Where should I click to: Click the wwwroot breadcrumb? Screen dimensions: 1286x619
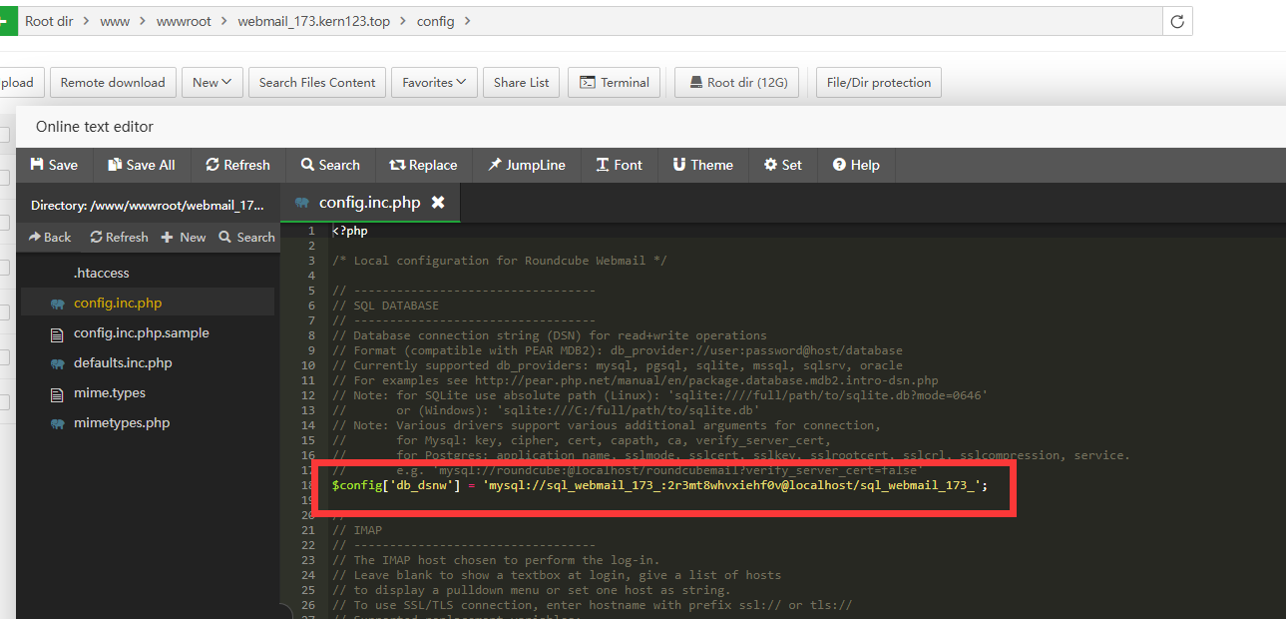click(x=184, y=21)
